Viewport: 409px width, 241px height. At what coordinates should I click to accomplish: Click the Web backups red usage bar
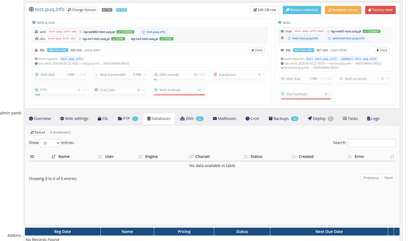[179, 95]
